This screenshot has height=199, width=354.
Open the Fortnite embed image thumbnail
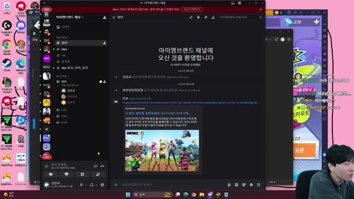162,150
